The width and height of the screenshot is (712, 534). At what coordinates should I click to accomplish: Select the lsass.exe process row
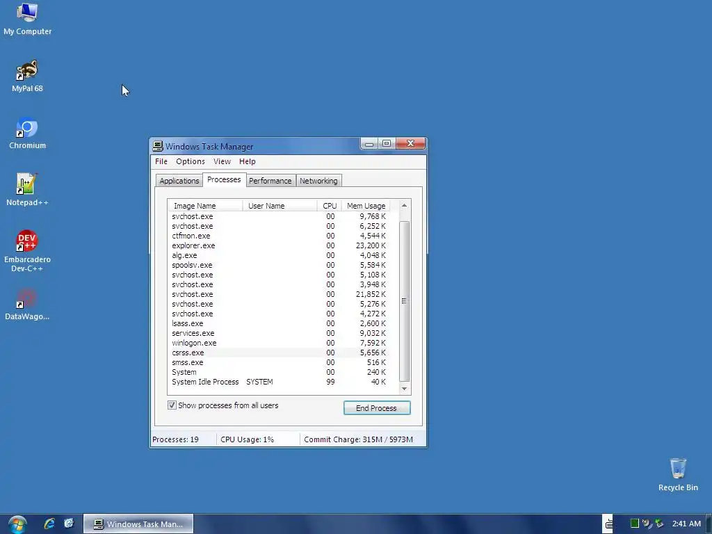coord(279,323)
